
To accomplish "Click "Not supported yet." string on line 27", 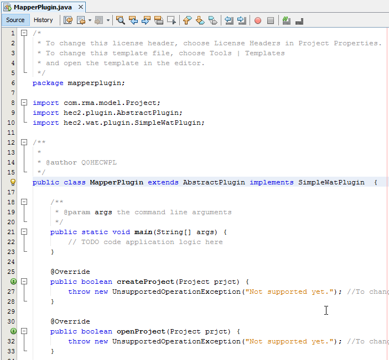I will pyautogui.click(x=289, y=292).
